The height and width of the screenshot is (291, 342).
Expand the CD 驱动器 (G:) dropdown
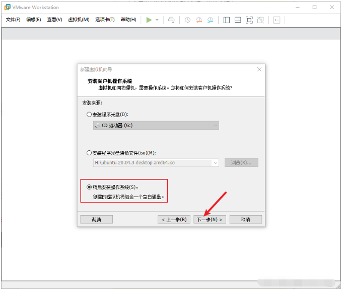point(156,125)
